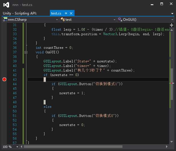
Task: Click the vertical scroll up arrow
Action: tap(172, 30)
